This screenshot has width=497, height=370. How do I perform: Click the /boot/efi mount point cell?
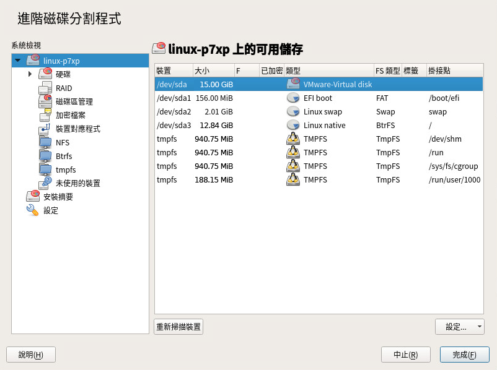(444, 98)
